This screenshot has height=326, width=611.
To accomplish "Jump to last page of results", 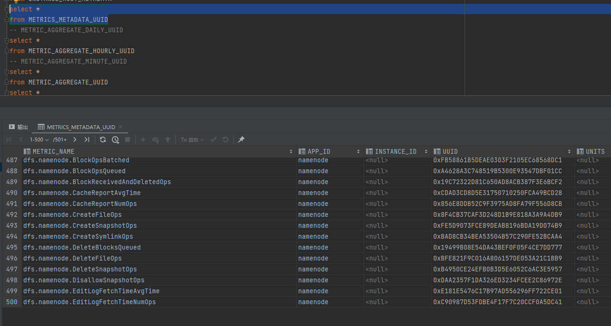I will (87, 140).
